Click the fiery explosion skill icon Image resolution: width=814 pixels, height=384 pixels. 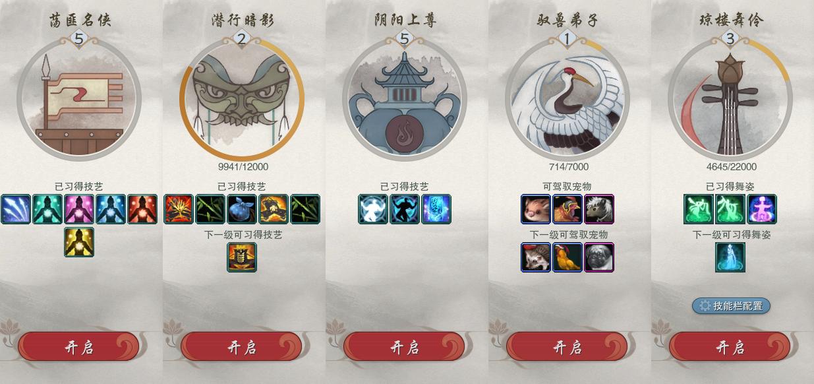(x=179, y=209)
